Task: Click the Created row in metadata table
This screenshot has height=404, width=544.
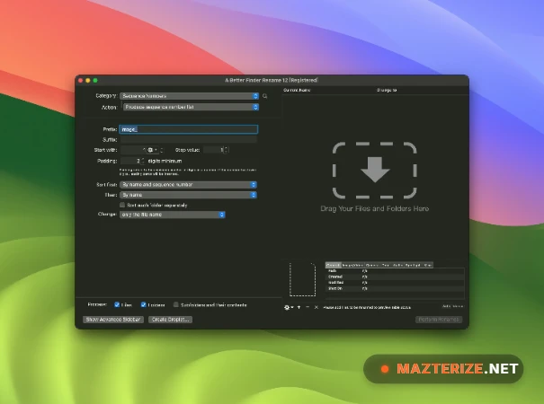Action: (x=395, y=277)
